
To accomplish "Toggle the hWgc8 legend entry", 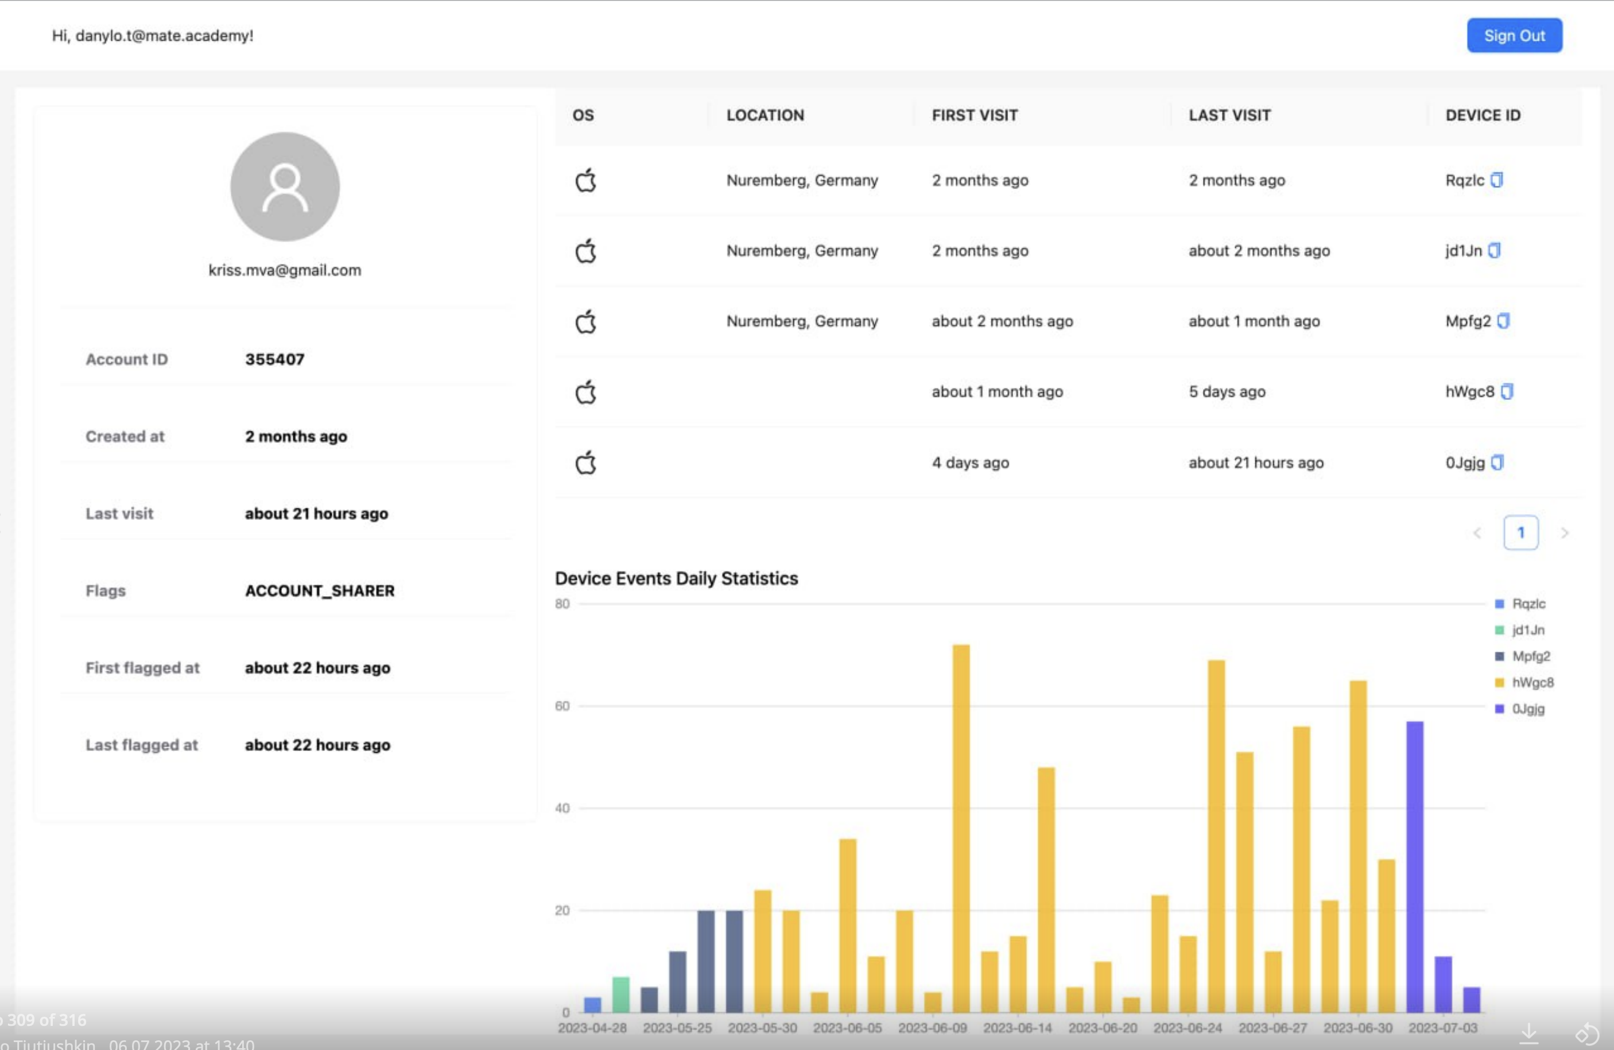I will click(1532, 683).
